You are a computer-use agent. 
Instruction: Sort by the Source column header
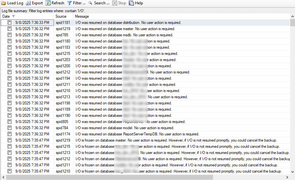[x=61, y=16]
